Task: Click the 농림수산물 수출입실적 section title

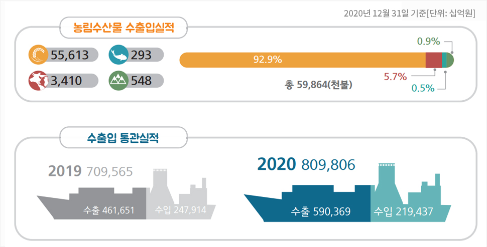Action: (x=124, y=28)
